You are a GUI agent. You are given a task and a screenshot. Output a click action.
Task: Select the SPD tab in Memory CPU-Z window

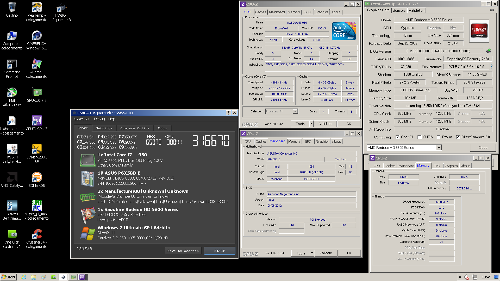click(437, 166)
